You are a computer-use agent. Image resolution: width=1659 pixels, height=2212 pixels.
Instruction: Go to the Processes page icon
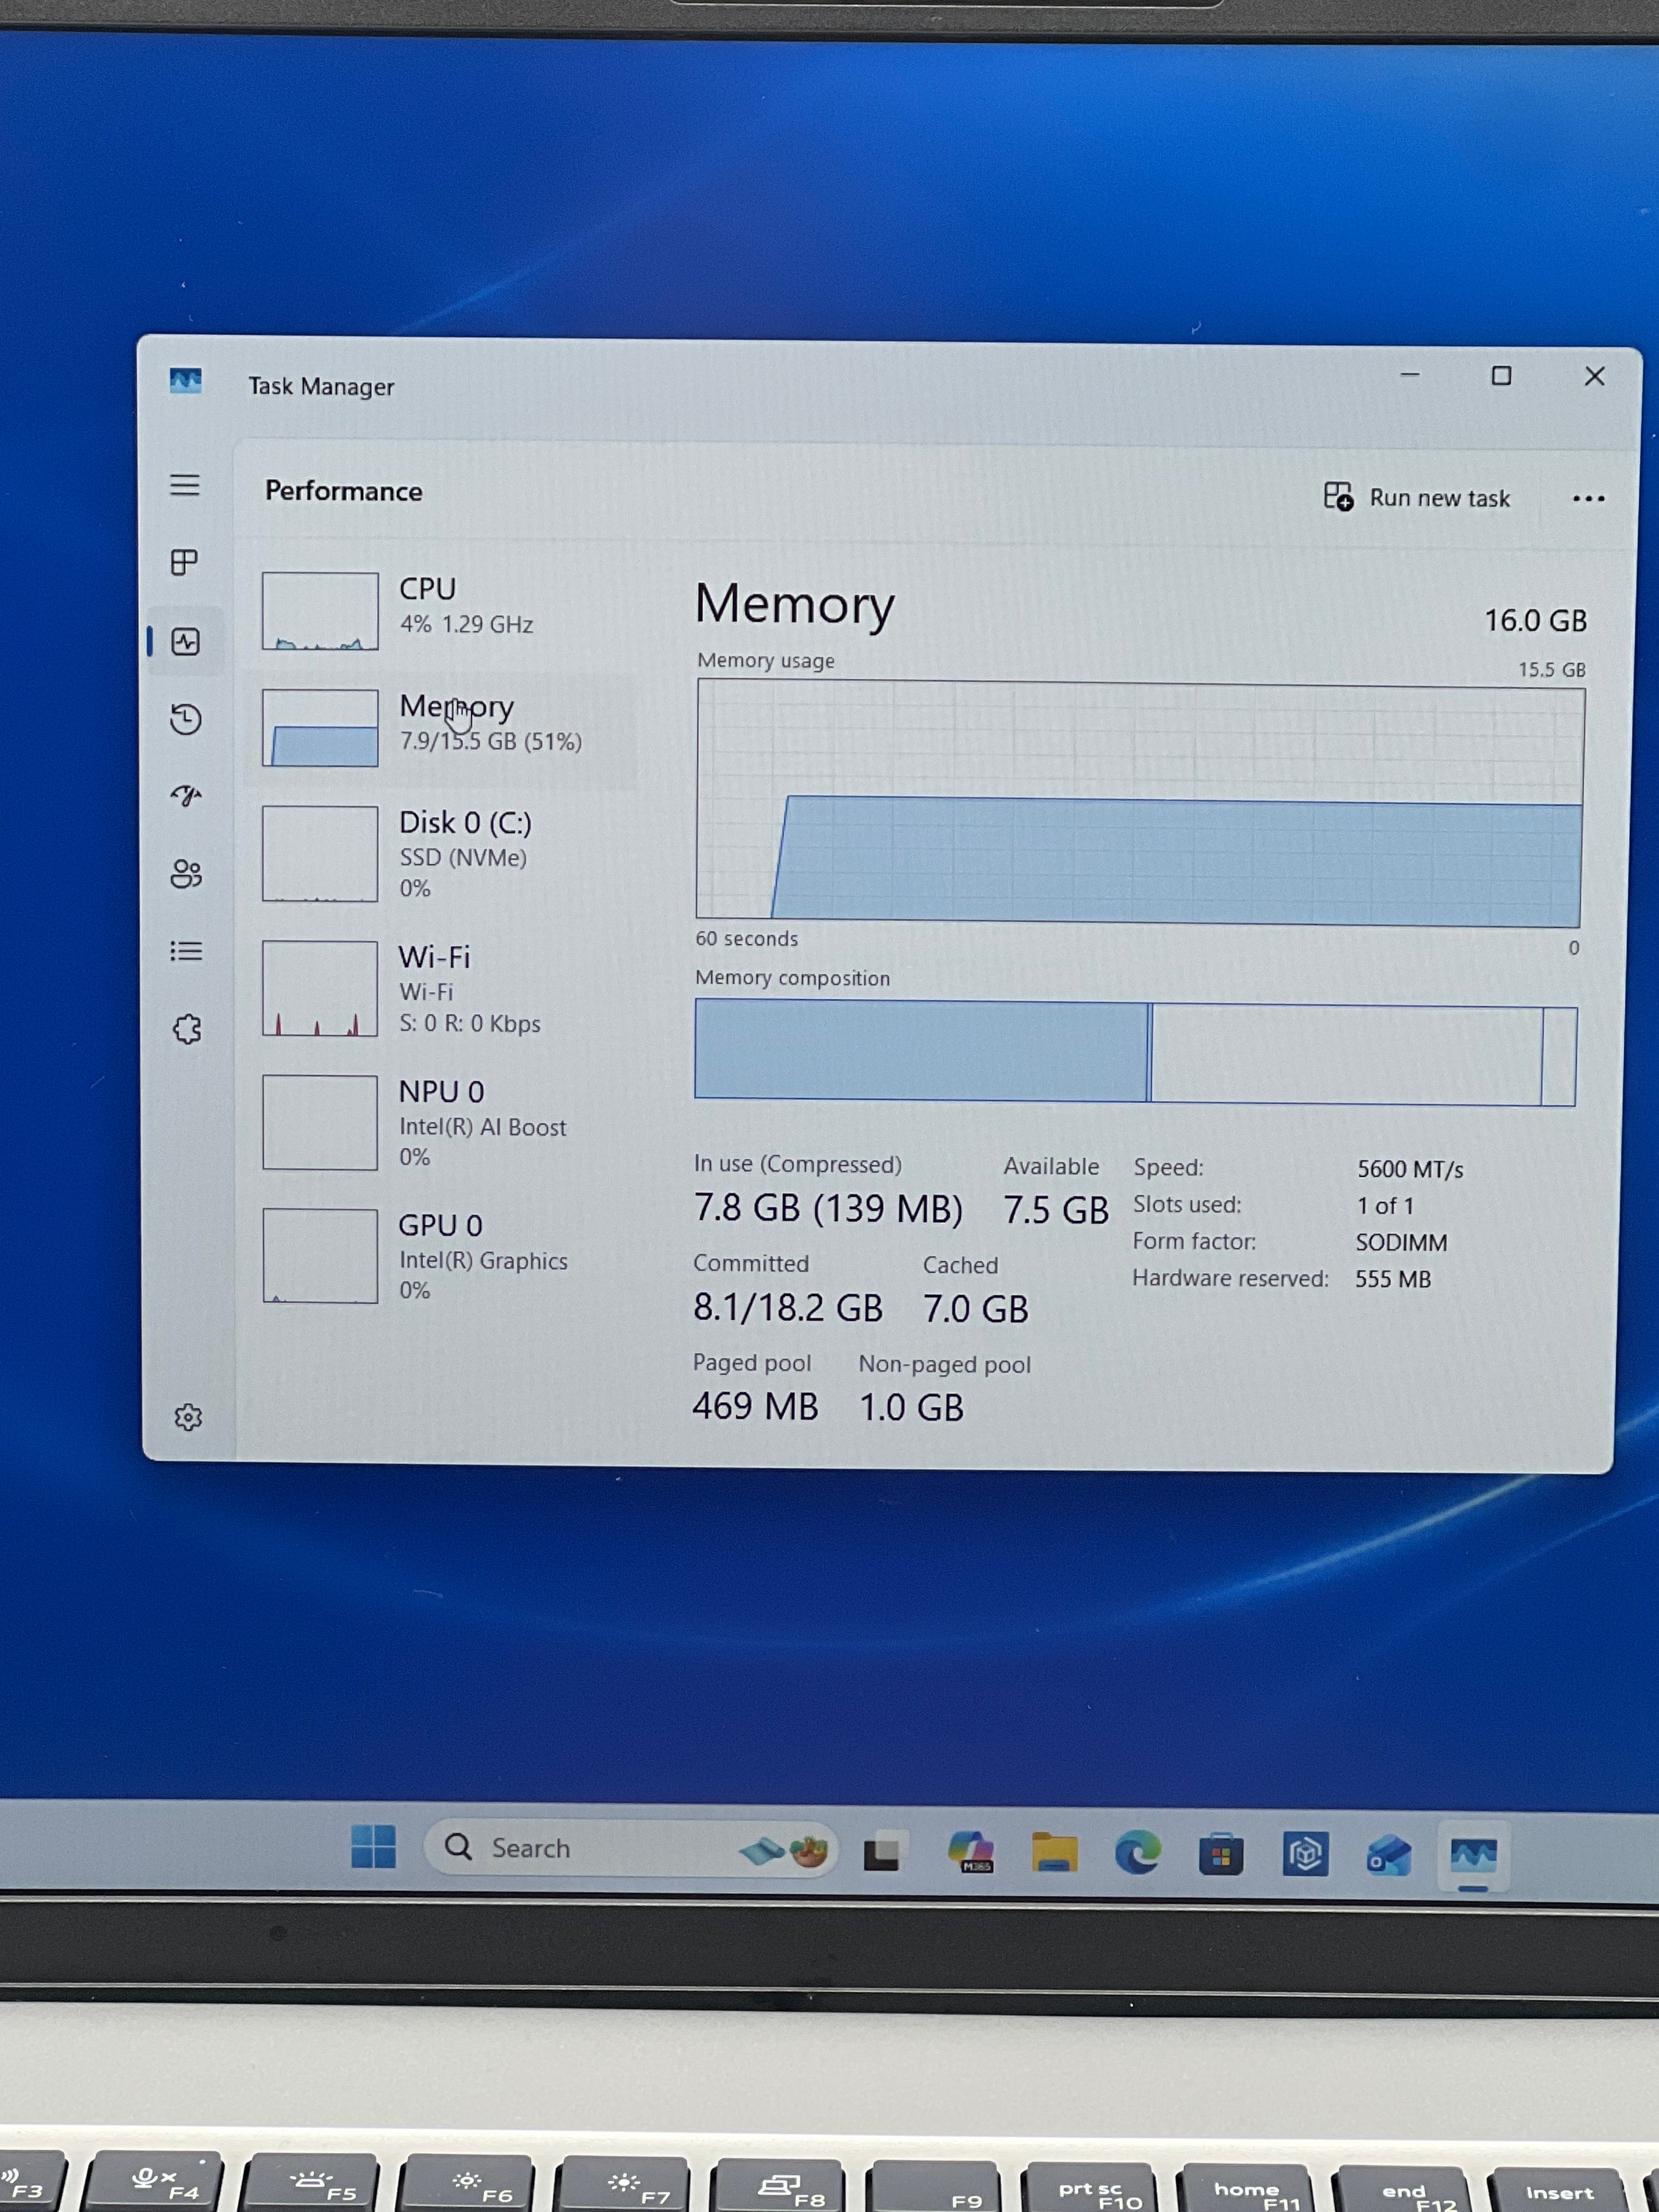pyautogui.click(x=185, y=562)
